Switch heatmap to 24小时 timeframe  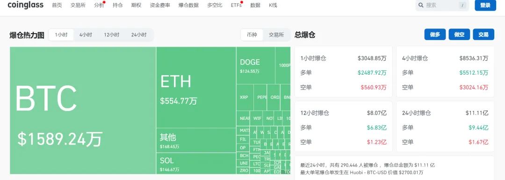[x=139, y=35]
